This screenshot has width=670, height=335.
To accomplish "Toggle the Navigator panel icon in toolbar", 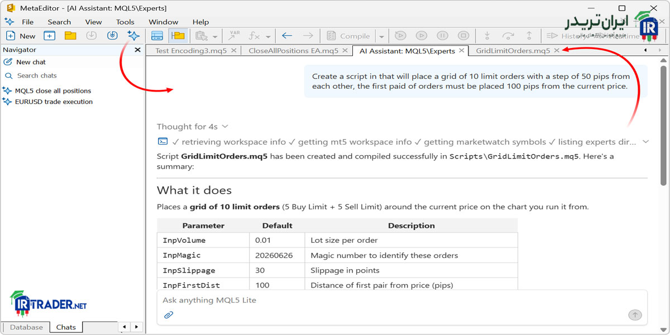I will pos(157,36).
